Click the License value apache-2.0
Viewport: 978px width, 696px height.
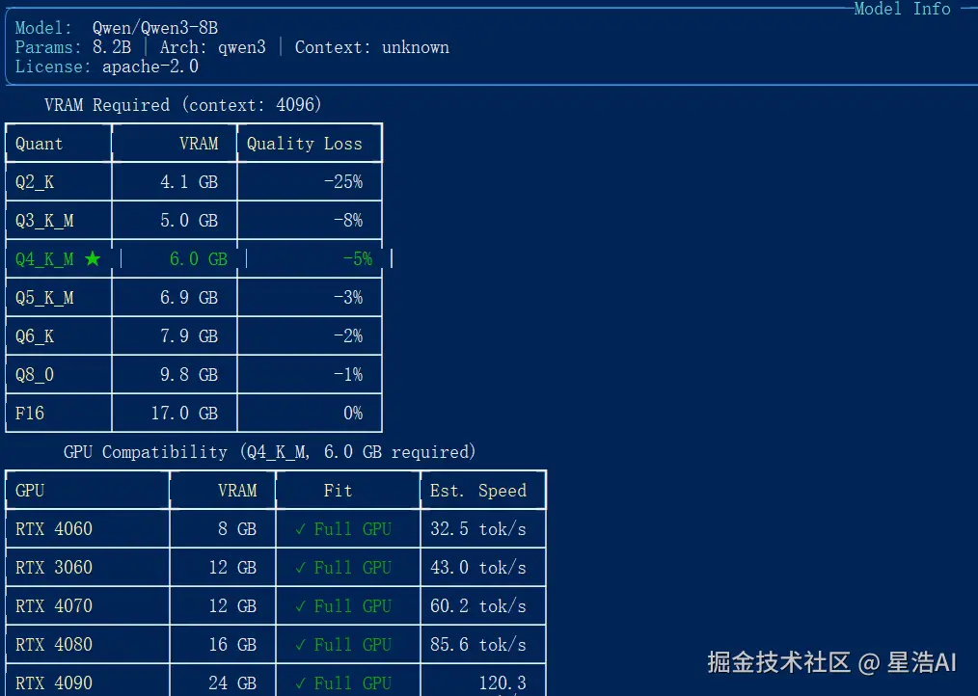point(150,67)
